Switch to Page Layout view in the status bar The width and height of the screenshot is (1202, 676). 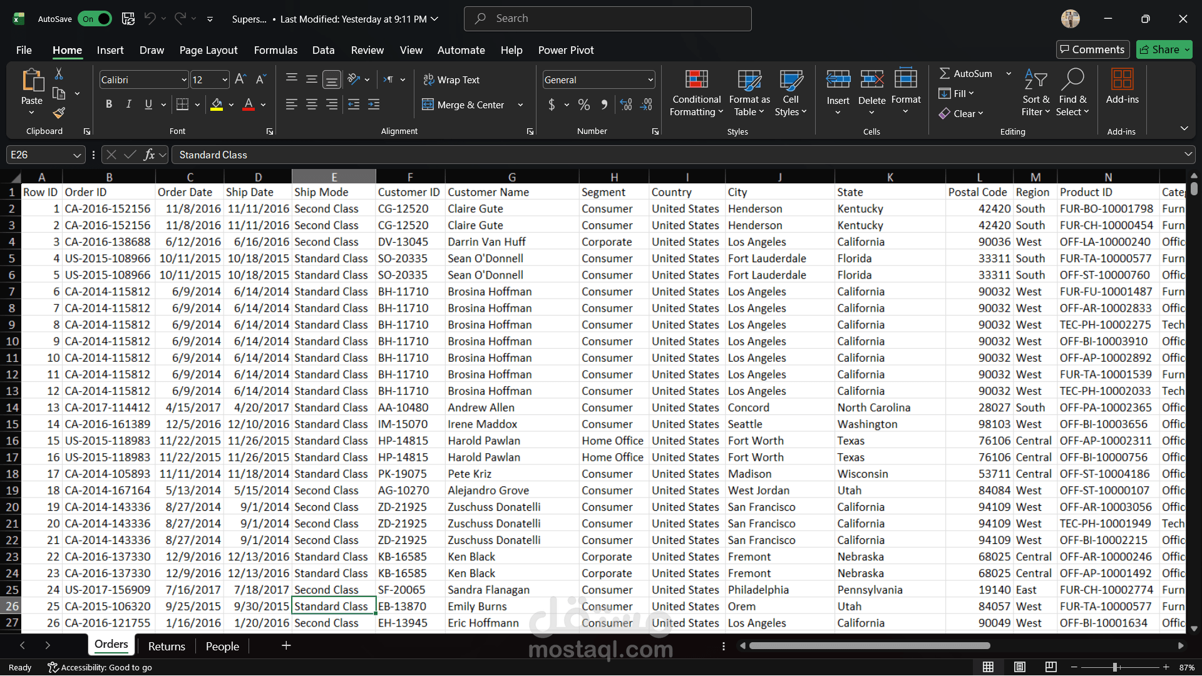[1020, 667]
